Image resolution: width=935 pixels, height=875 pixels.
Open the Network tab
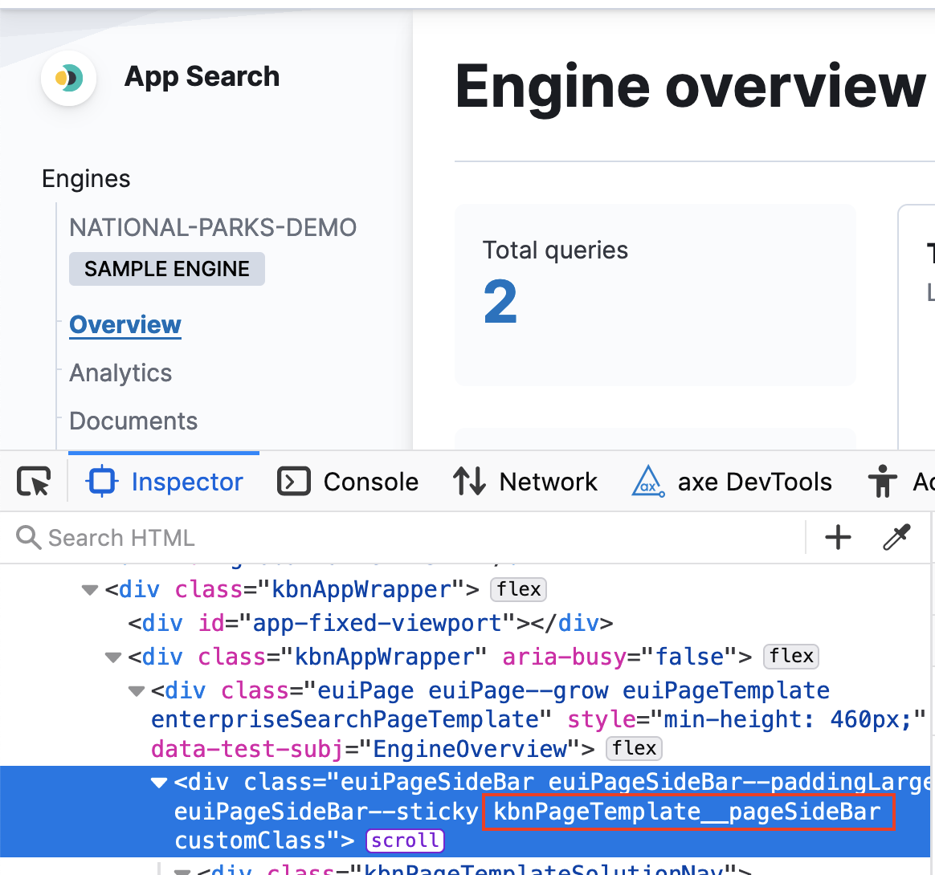click(x=525, y=482)
